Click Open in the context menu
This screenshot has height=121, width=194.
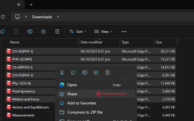click(x=72, y=85)
